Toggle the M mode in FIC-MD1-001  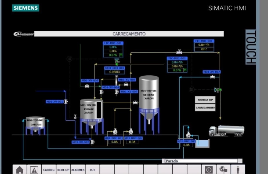185,70
